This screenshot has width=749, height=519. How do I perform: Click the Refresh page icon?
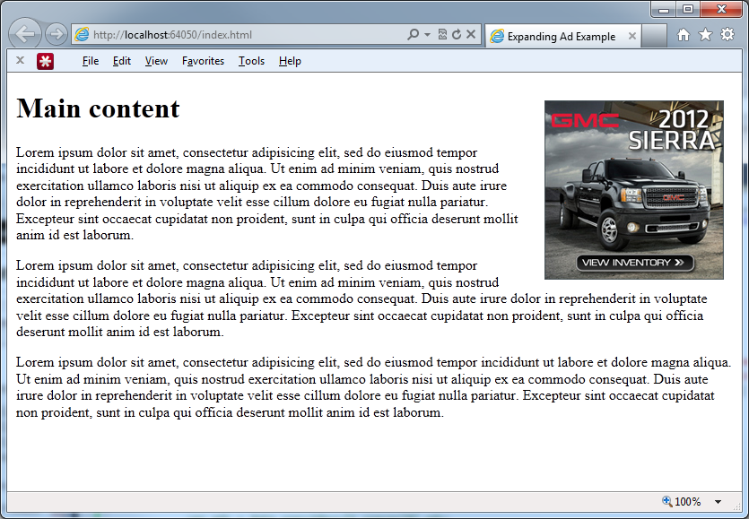coord(457,34)
